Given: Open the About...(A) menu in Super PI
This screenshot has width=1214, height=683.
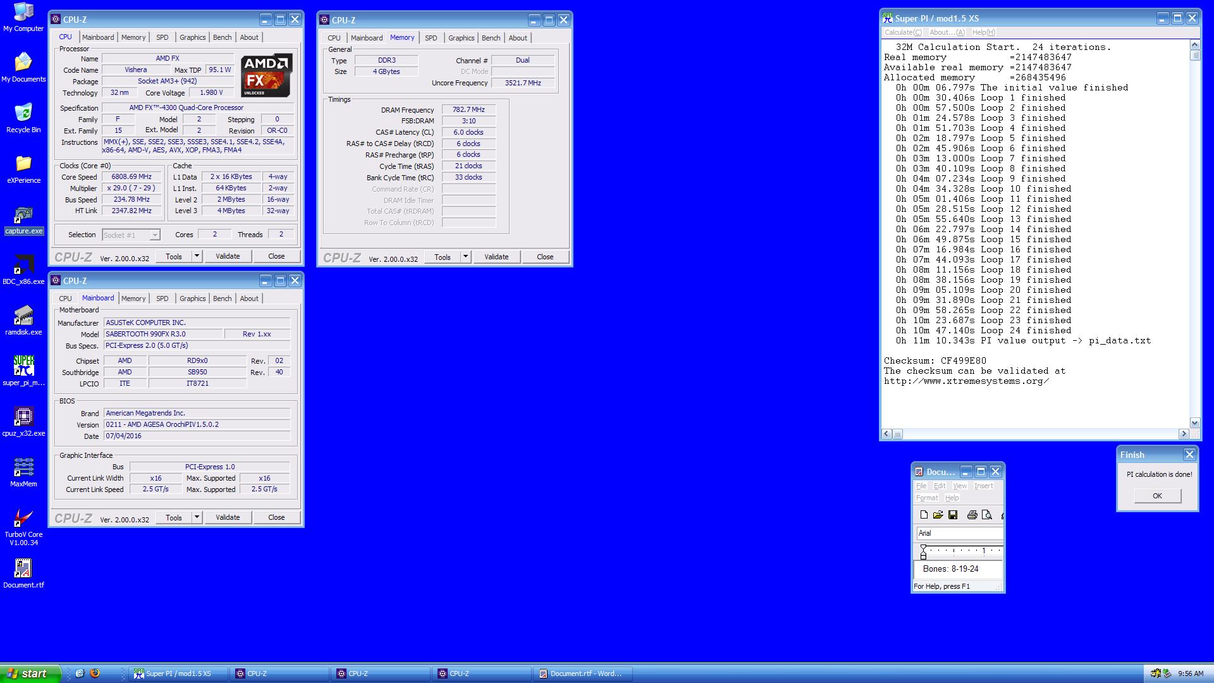Looking at the screenshot, I should pos(947,32).
